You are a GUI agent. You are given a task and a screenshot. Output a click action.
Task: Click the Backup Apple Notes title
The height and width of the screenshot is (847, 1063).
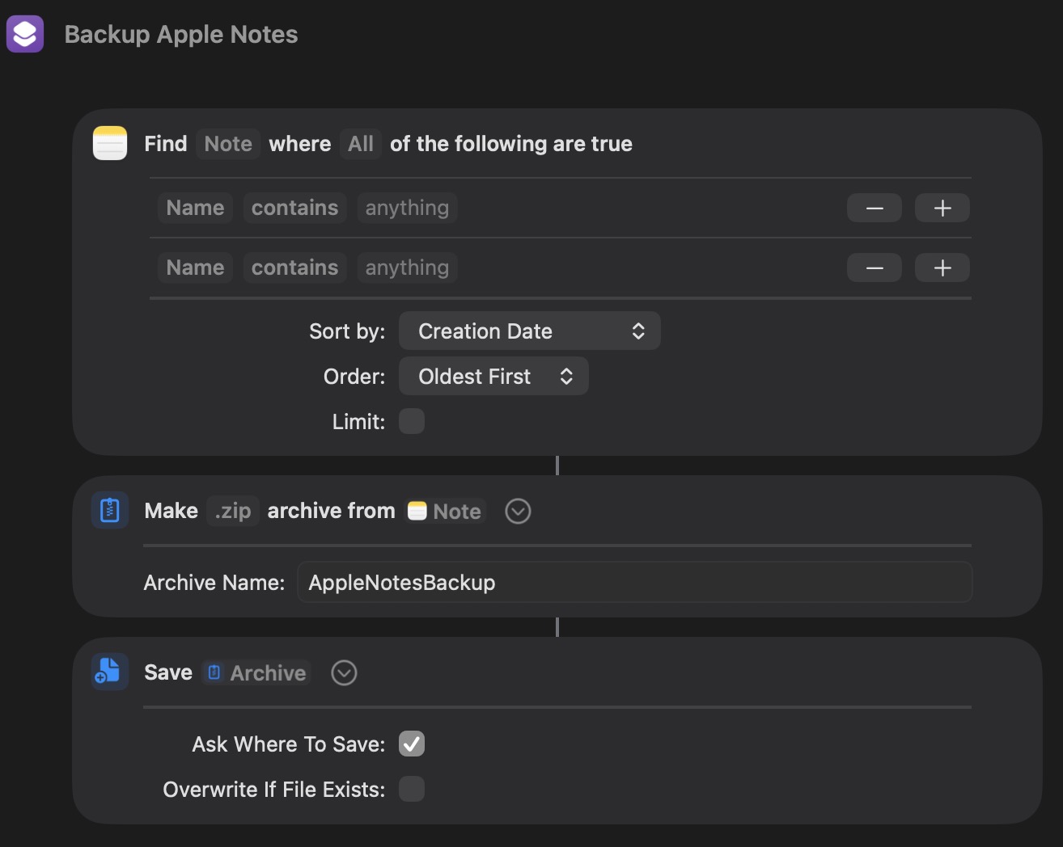[181, 34]
